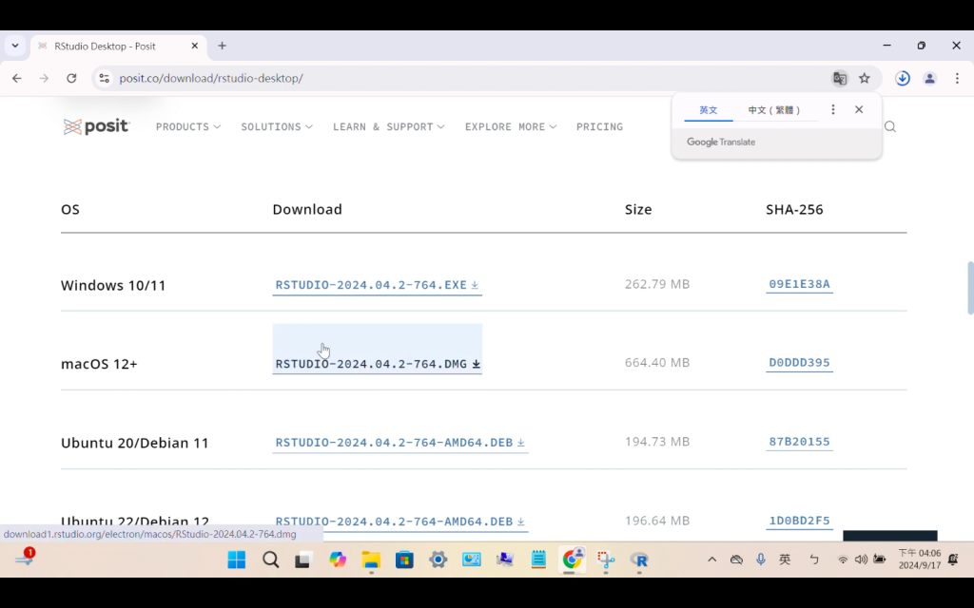Expand the EXPLORE MORE menu
The width and height of the screenshot is (974, 608).
511,126
